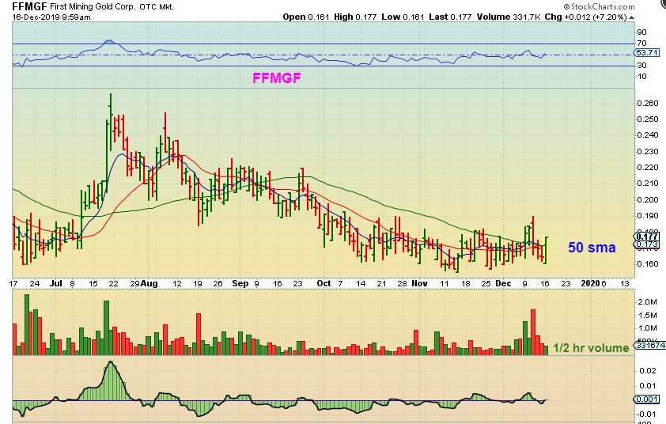Click the RSI value label 53.71

(647, 53)
